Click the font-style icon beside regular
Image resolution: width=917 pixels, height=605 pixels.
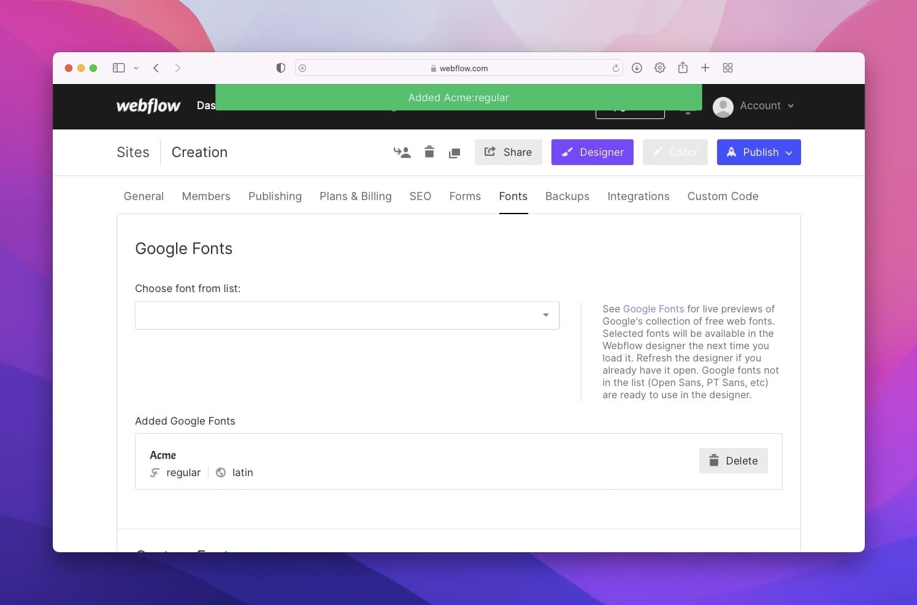click(x=155, y=472)
